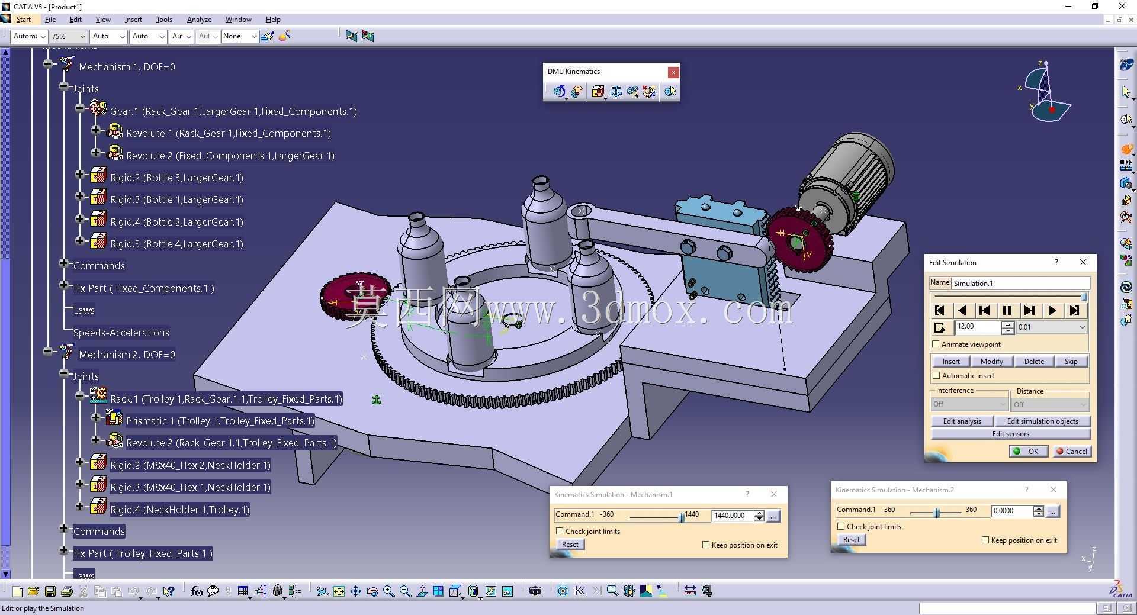Select Fix Part ( Fixed_Components.1 ) tree item
This screenshot has height=615, width=1137.
pos(144,288)
